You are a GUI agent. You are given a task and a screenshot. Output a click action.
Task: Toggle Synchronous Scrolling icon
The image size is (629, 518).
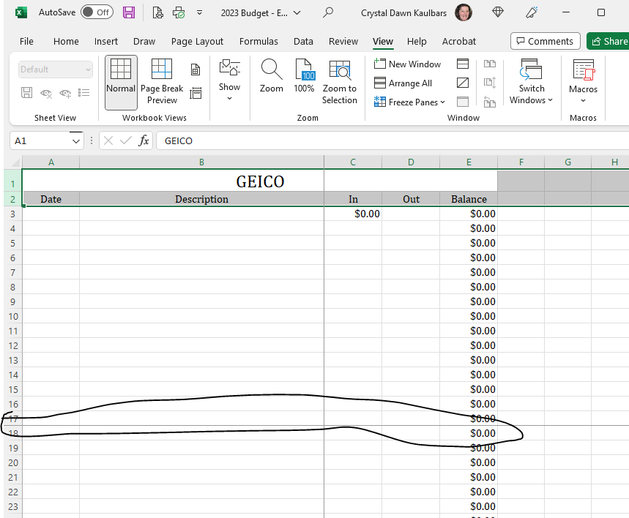[490, 83]
